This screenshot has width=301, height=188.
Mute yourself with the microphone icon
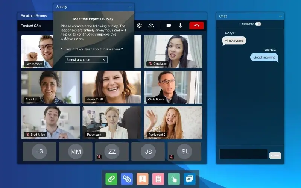click(181, 26)
